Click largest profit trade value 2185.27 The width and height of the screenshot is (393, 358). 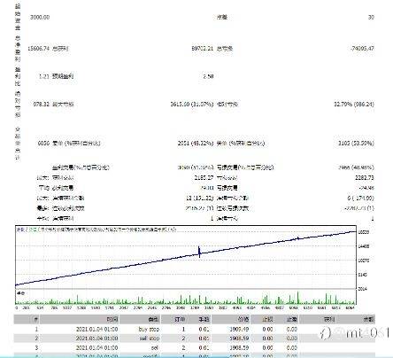(x=204, y=178)
